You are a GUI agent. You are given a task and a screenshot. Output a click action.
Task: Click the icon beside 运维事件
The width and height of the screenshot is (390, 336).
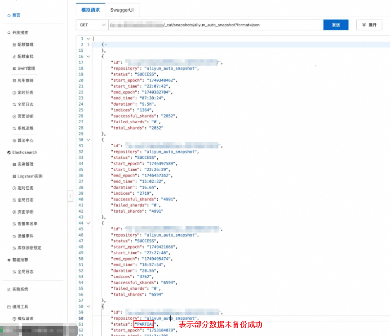point(14,236)
